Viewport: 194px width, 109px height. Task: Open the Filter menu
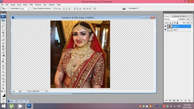pos(31,5)
